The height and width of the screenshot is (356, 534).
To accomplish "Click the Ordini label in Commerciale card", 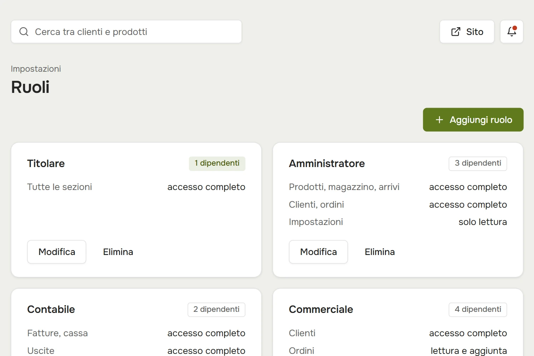I will pyautogui.click(x=302, y=351).
